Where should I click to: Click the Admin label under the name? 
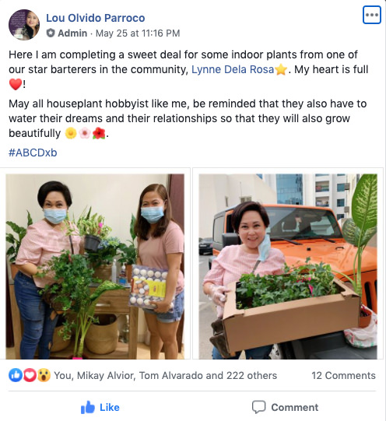pyautogui.click(x=72, y=33)
